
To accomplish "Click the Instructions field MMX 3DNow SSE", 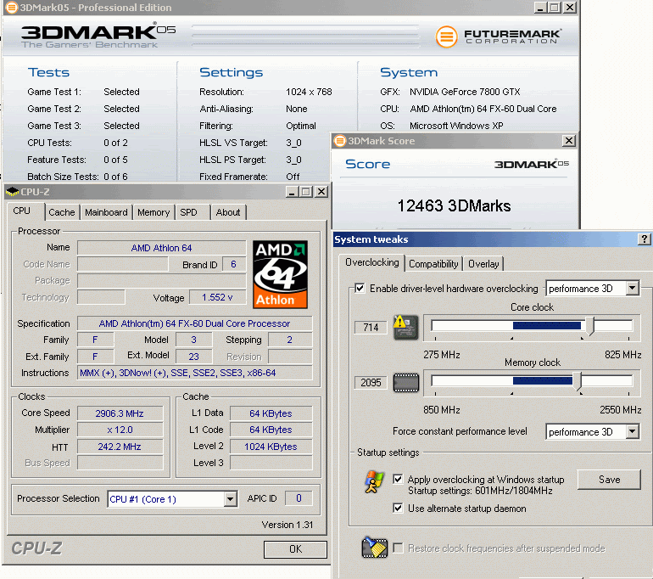I will coord(194,373).
